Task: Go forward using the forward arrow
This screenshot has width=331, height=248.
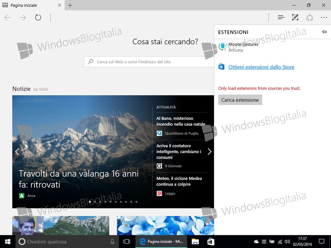Action: (23, 18)
